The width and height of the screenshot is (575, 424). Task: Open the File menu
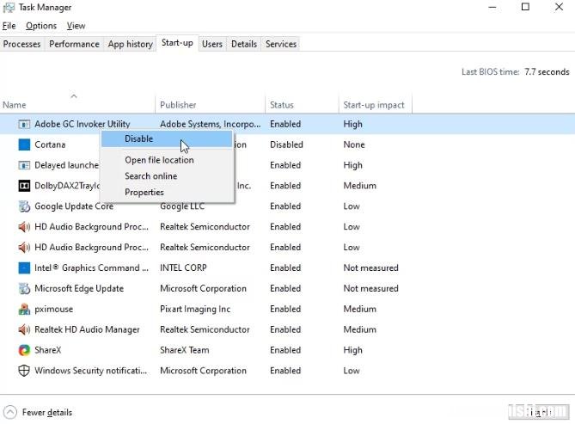(x=9, y=26)
